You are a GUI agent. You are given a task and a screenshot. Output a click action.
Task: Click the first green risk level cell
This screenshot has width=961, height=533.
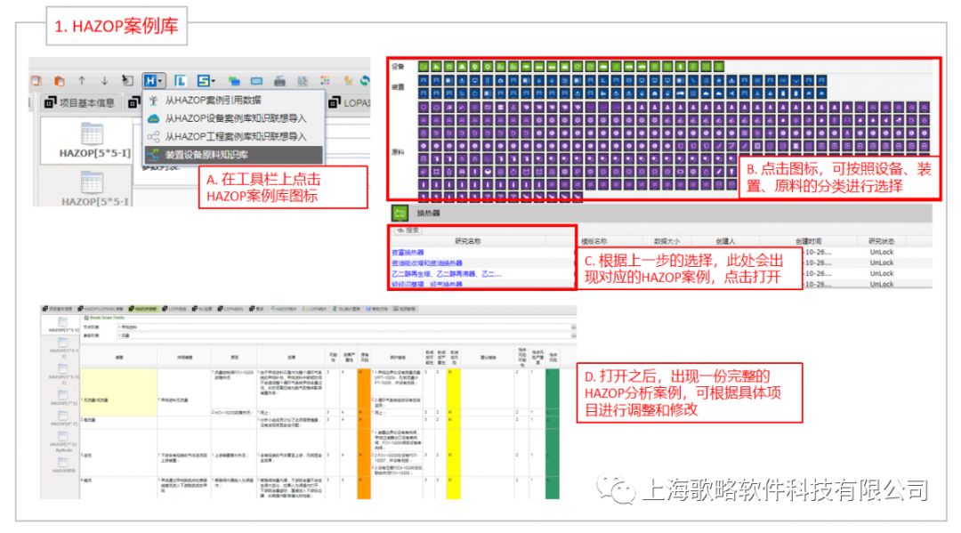coord(553,389)
